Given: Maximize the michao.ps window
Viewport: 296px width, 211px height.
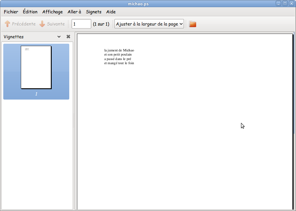Looking at the screenshot, I should (x=285, y=4).
